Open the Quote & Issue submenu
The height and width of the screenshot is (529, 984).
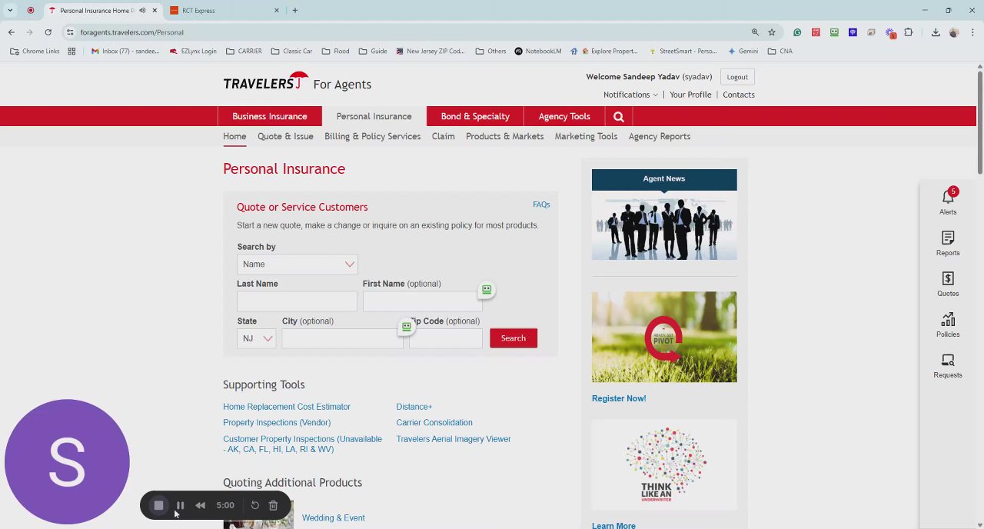(285, 136)
